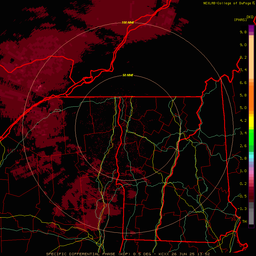This screenshot has height=256, width=256.
Task: Select the 5.0 value on color scale
Action: 243,108
